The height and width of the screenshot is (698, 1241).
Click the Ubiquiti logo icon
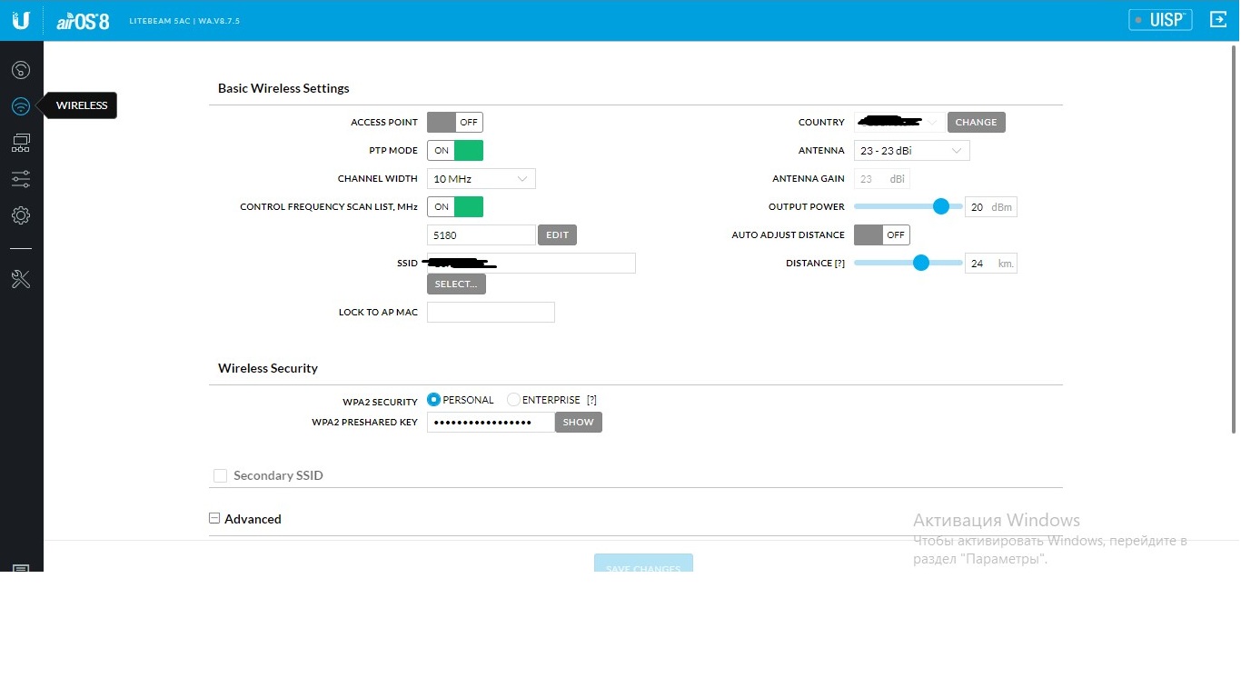tap(21, 20)
